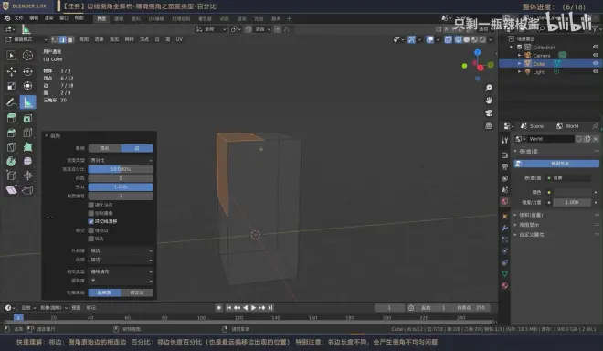This screenshot has height=351, width=603.
Task: Open the UV menu in the viewport header
Action: pos(179,39)
